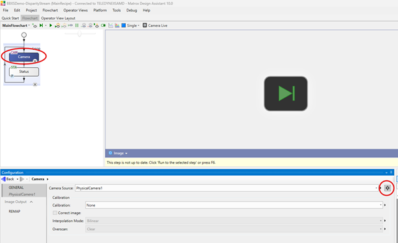Click the Back navigation button
The image size is (398, 243).
(x=8, y=179)
